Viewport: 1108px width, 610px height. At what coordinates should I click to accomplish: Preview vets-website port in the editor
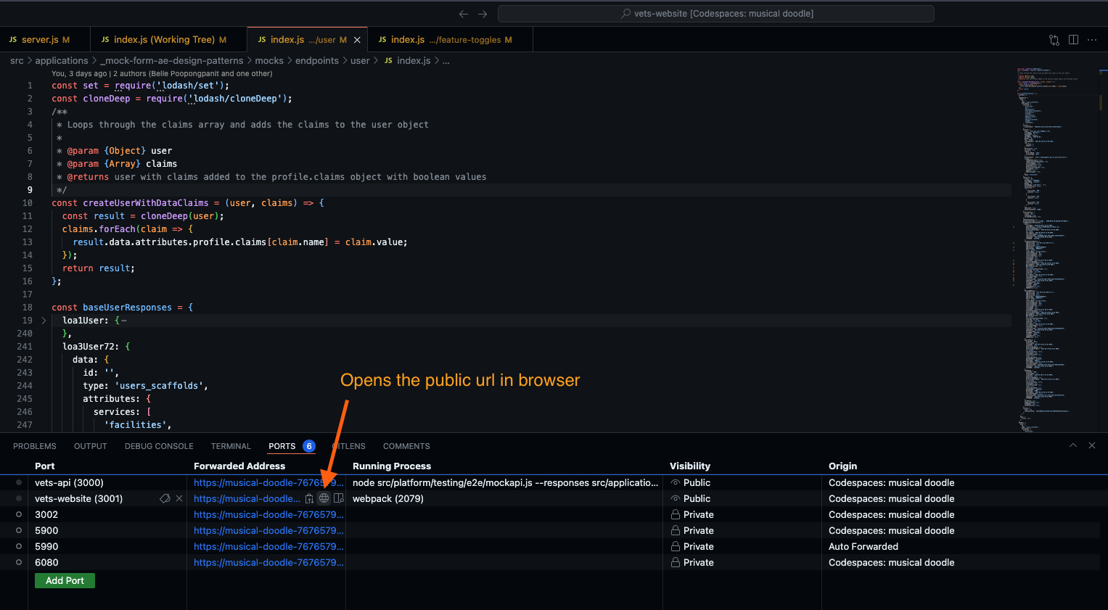(x=338, y=498)
